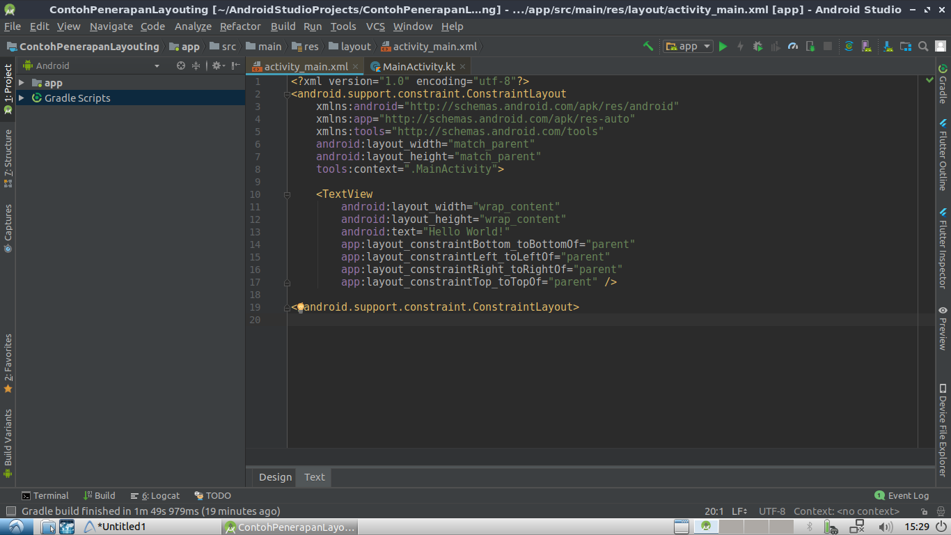951x535 pixels.
Task: Open the volume icon in system tray
Action: tap(886, 527)
